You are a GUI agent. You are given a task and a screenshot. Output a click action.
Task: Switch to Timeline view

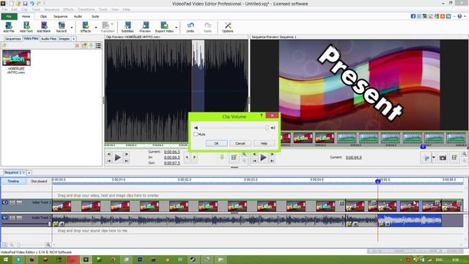(x=13, y=181)
